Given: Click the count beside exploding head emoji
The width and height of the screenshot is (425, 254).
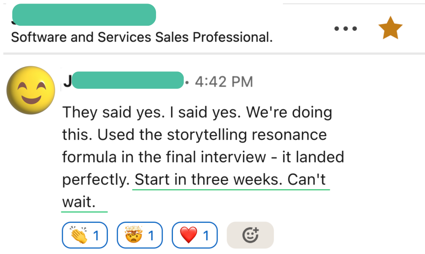Looking at the screenshot, I should pos(151,236).
